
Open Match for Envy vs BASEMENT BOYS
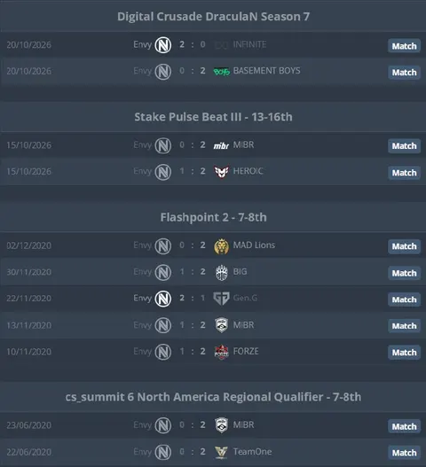coord(404,72)
